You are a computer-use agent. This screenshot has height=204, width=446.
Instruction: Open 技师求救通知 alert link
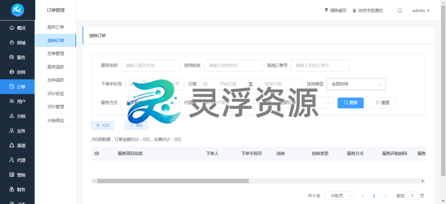click(x=368, y=10)
